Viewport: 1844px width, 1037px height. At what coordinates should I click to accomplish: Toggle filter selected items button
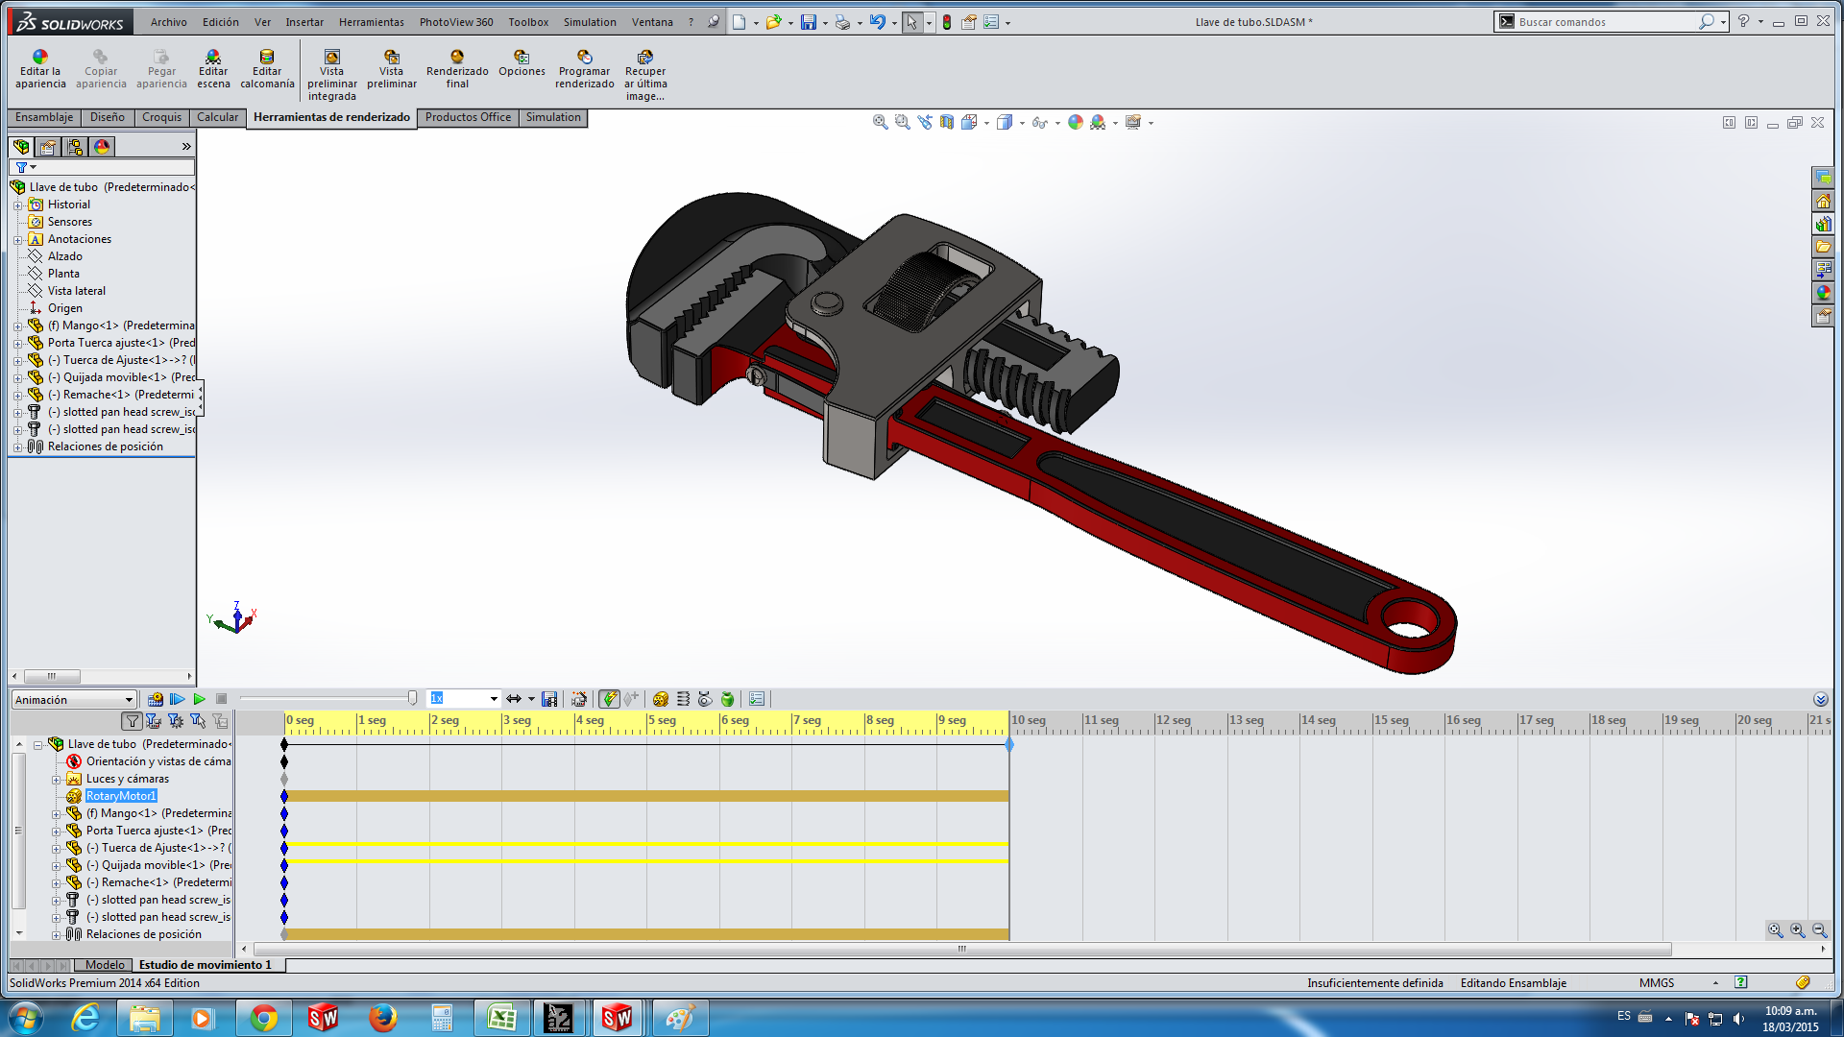click(197, 721)
